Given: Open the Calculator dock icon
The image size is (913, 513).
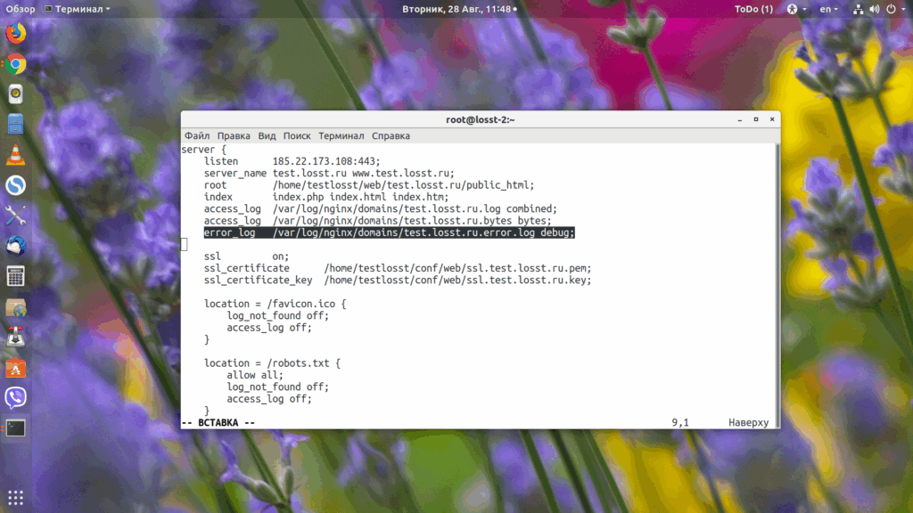Looking at the screenshot, I should click(16, 276).
